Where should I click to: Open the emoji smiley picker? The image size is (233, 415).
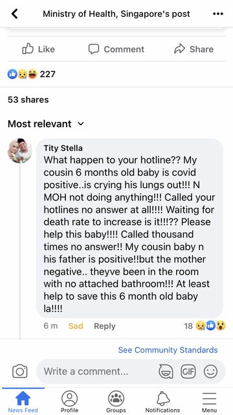[x=210, y=372]
